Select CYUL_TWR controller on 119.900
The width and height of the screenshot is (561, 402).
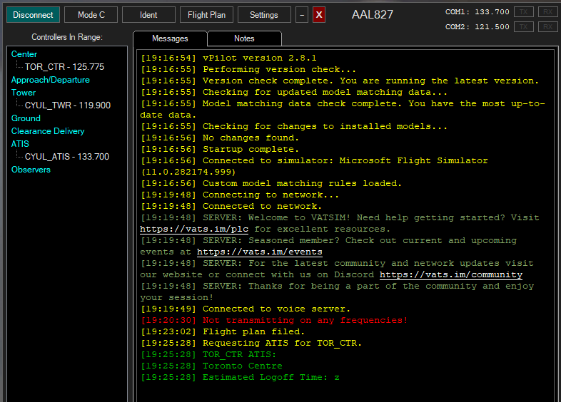pyautogui.click(x=68, y=105)
